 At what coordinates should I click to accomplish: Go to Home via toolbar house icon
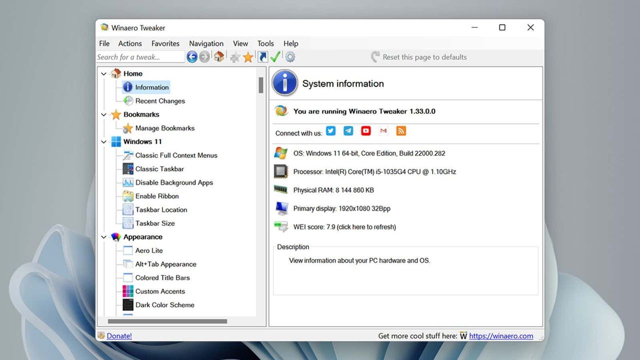[x=219, y=57]
